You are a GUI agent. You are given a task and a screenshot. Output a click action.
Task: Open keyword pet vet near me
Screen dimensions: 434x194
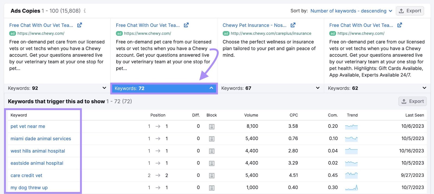(x=28, y=126)
